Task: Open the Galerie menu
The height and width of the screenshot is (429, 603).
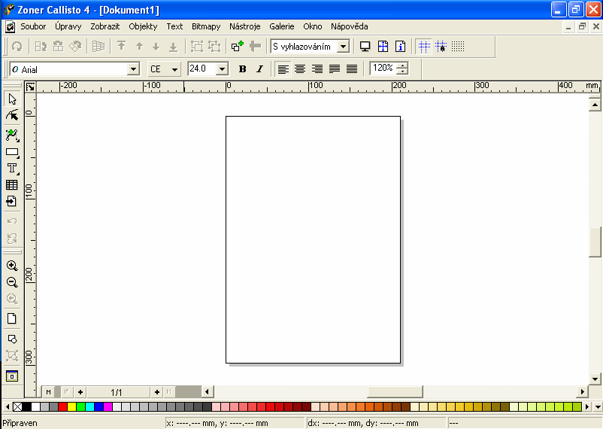Action: pyautogui.click(x=281, y=26)
